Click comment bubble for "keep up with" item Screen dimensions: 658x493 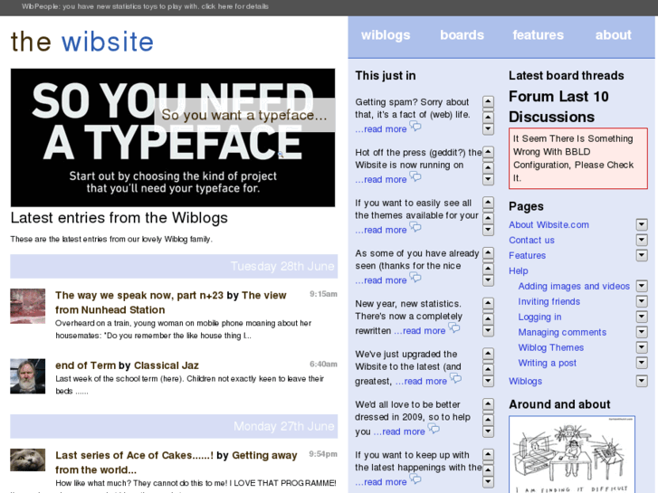(x=415, y=479)
